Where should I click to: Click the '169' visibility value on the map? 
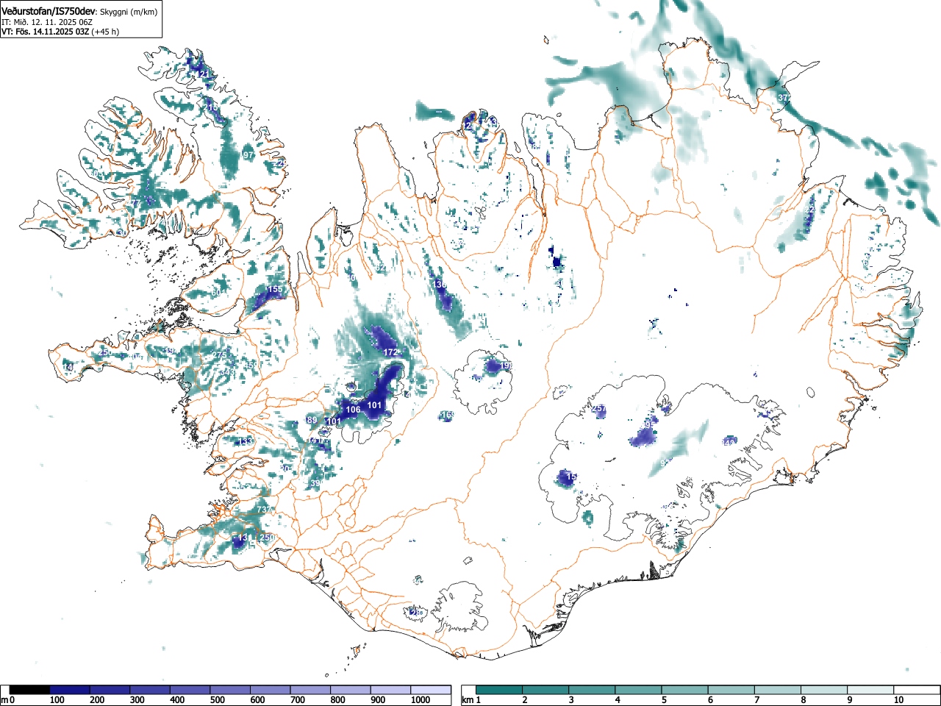(448, 416)
